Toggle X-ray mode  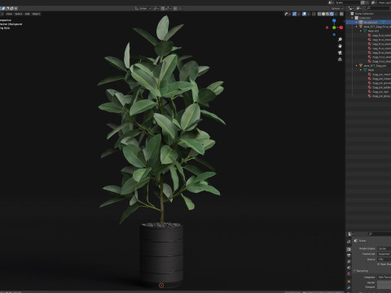pyautogui.click(x=314, y=14)
